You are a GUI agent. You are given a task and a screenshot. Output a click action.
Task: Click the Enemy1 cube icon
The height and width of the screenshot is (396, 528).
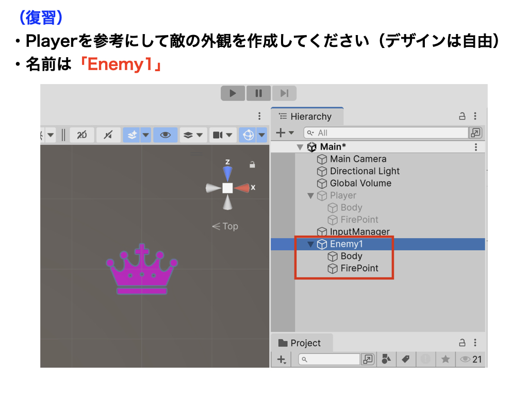[322, 244]
